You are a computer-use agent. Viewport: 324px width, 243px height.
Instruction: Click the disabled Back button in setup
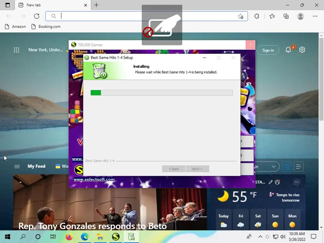click(174, 169)
